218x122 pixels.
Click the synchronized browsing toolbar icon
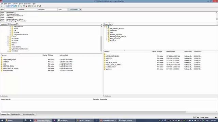[38, 6]
